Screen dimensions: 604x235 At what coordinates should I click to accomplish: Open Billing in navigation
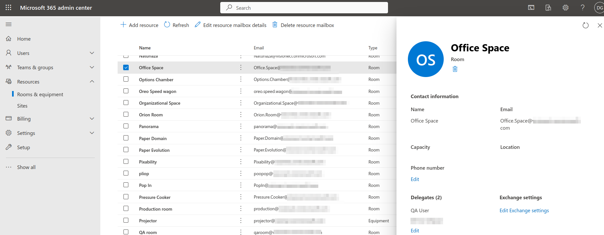coord(24,119)
